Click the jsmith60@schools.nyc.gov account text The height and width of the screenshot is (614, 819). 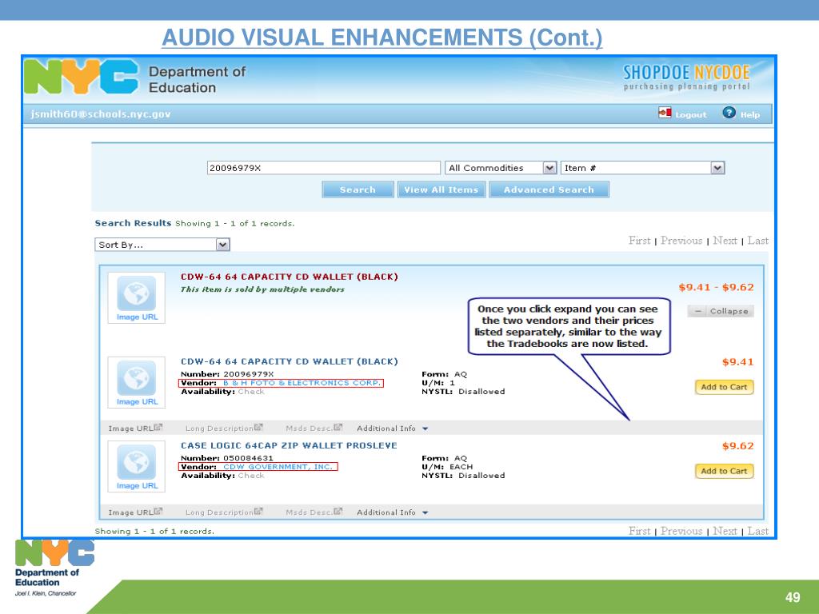(100, 114)
